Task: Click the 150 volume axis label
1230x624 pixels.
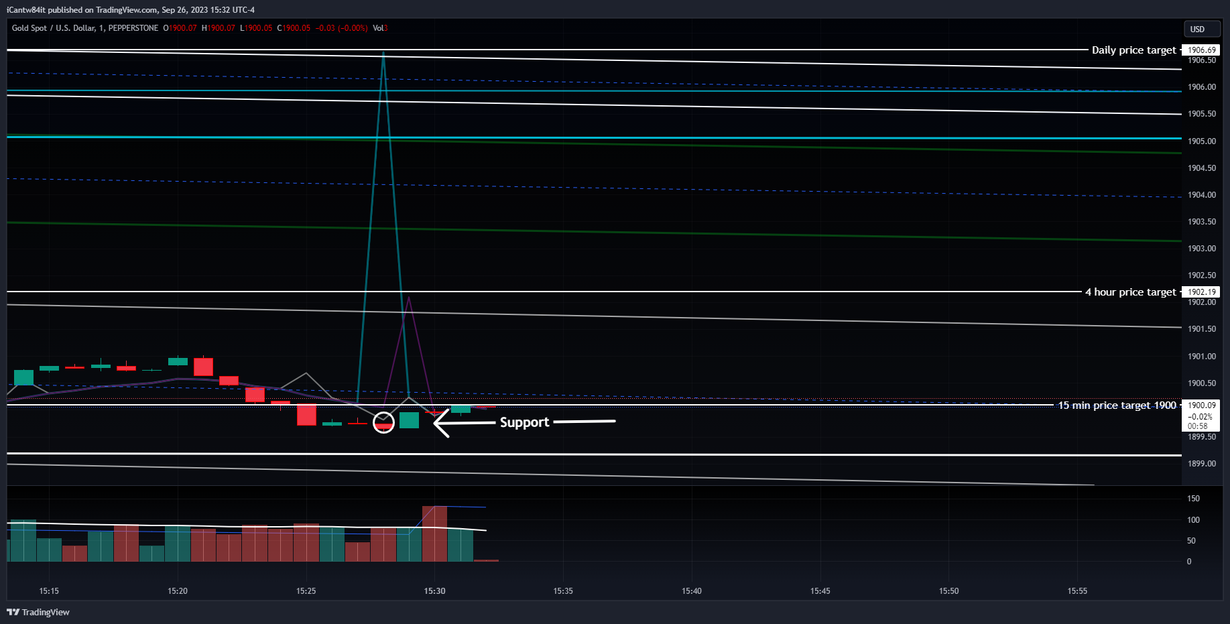Action: (x=1193, y=499)
